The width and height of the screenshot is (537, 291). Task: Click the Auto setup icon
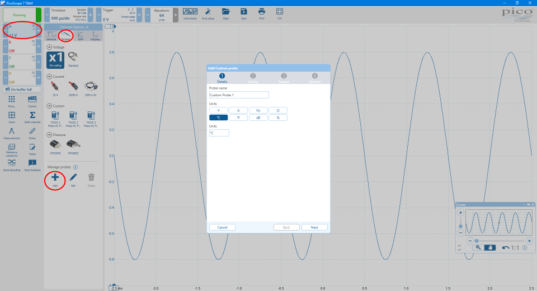point(208,12)
